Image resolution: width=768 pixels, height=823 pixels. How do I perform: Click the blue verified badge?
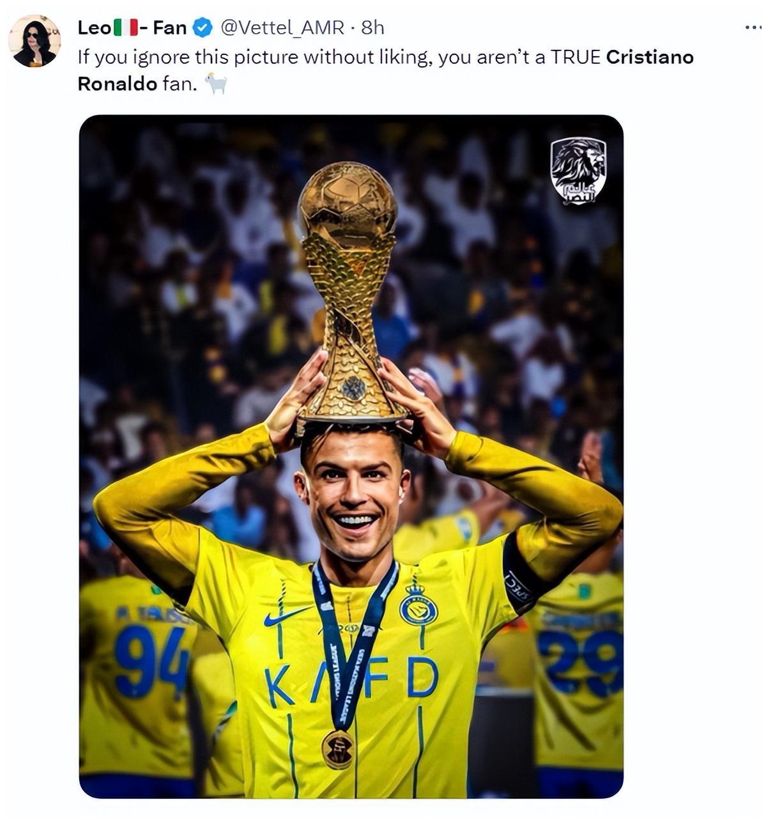203,28
